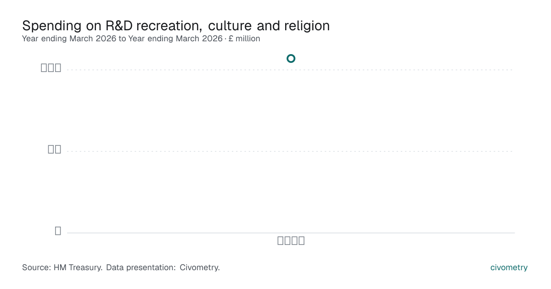
Task: Click 'HM Treasury' in the source line
Action: [x=78, y=267]
